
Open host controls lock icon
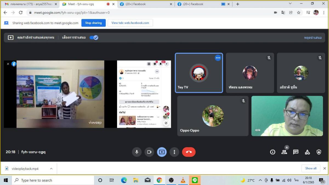click(x=319, y=152)
